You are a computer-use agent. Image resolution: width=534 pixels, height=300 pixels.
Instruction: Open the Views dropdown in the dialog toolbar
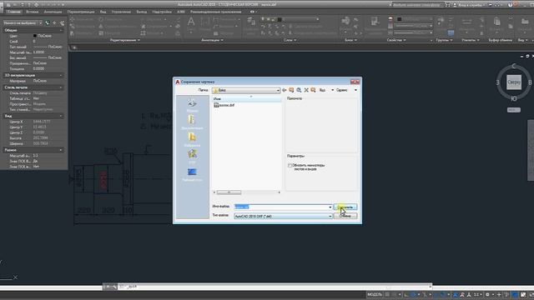326,90
